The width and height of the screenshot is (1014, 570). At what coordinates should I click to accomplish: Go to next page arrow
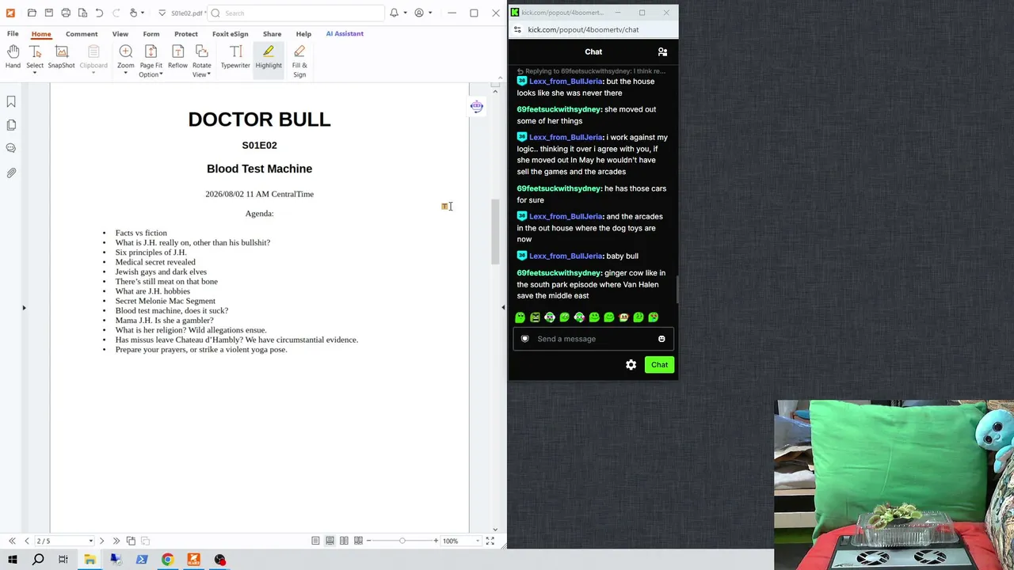(x=101, y=541)
